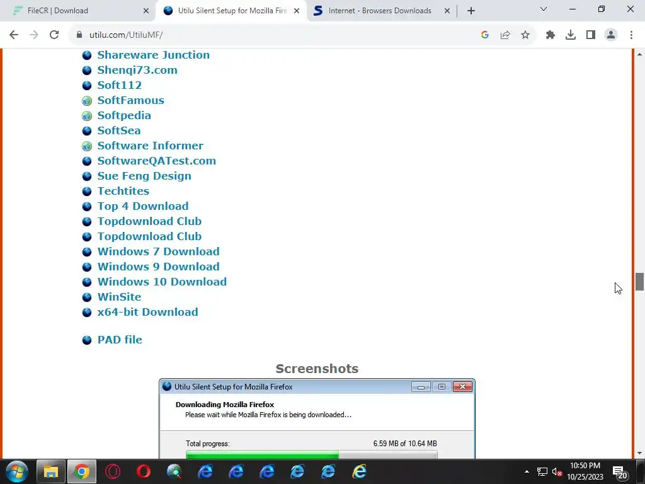Open the user profile avatar
This screenshot has height=484, width=645.
[611, 35]
